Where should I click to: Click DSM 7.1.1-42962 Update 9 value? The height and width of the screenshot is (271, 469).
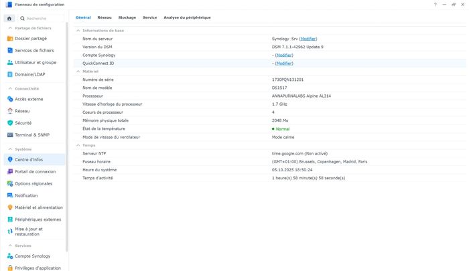point(297,47)
